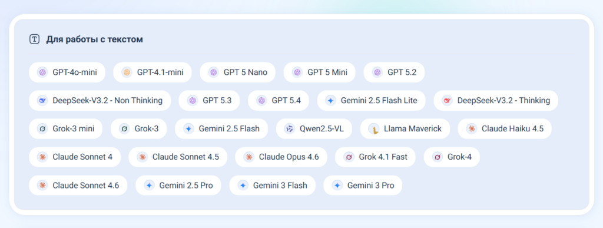Click the text icon beside the section heading
The height and width of the screenshot is (228, 603).
[35, 39]
